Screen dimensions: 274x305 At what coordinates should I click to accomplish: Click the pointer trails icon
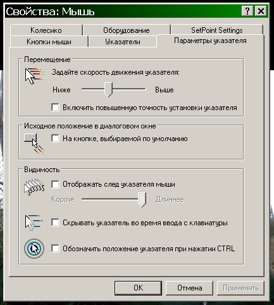34,187
